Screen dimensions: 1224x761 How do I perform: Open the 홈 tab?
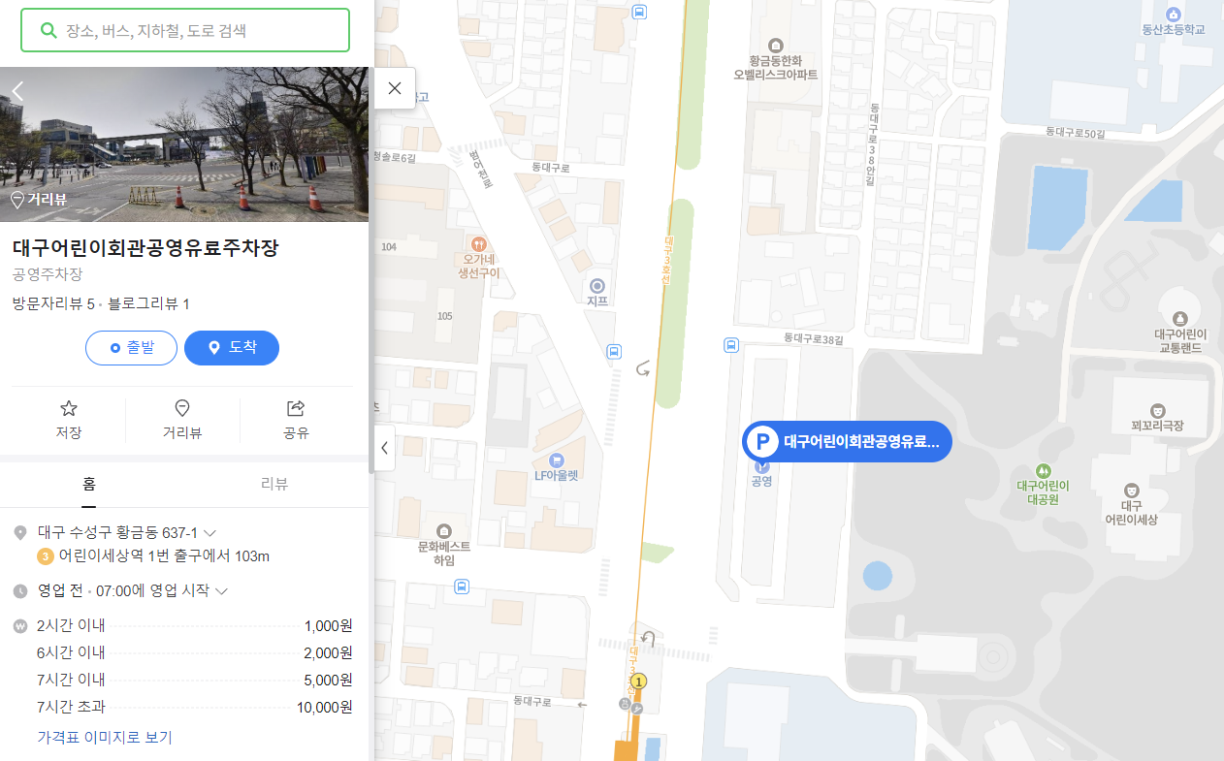click(x=88, y=483)
